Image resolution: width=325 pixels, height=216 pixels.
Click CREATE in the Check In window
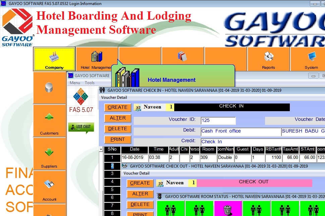point(118,107)
